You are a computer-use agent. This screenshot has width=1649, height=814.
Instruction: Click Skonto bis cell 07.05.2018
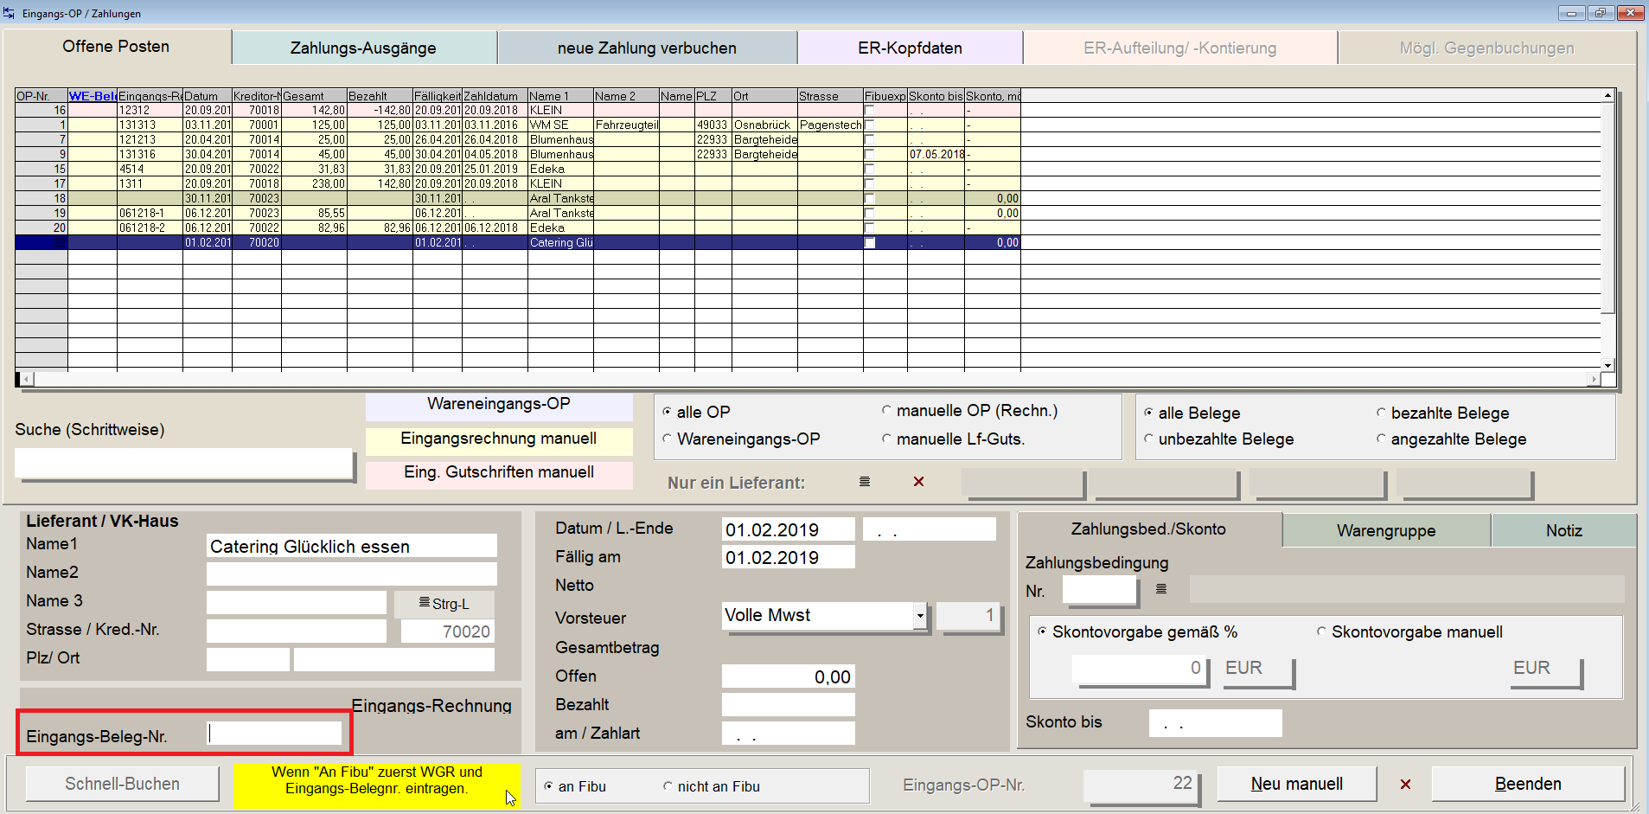[936, 154]
